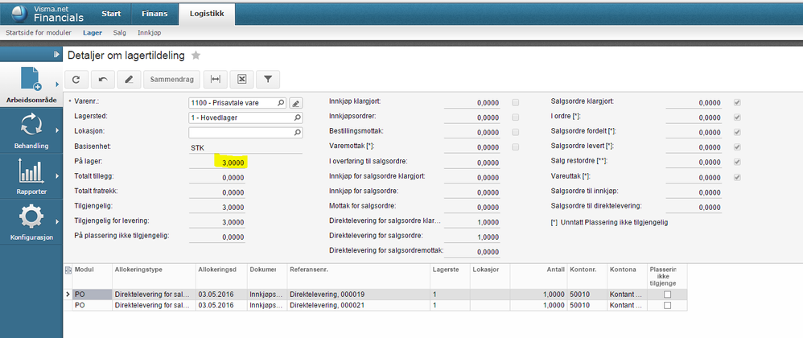Toggle Bestillingsmottak checkbox

click(x=515, y=132)
